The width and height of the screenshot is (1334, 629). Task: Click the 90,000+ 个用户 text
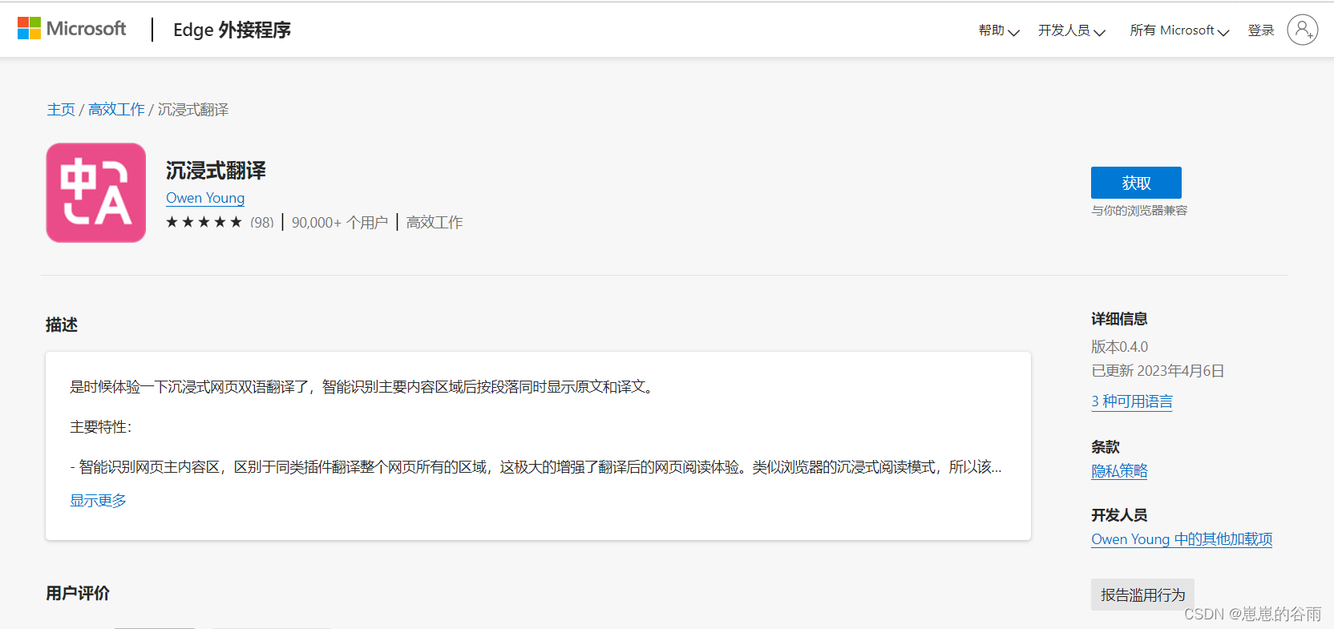pyautogui.click(x=340, y=222)
